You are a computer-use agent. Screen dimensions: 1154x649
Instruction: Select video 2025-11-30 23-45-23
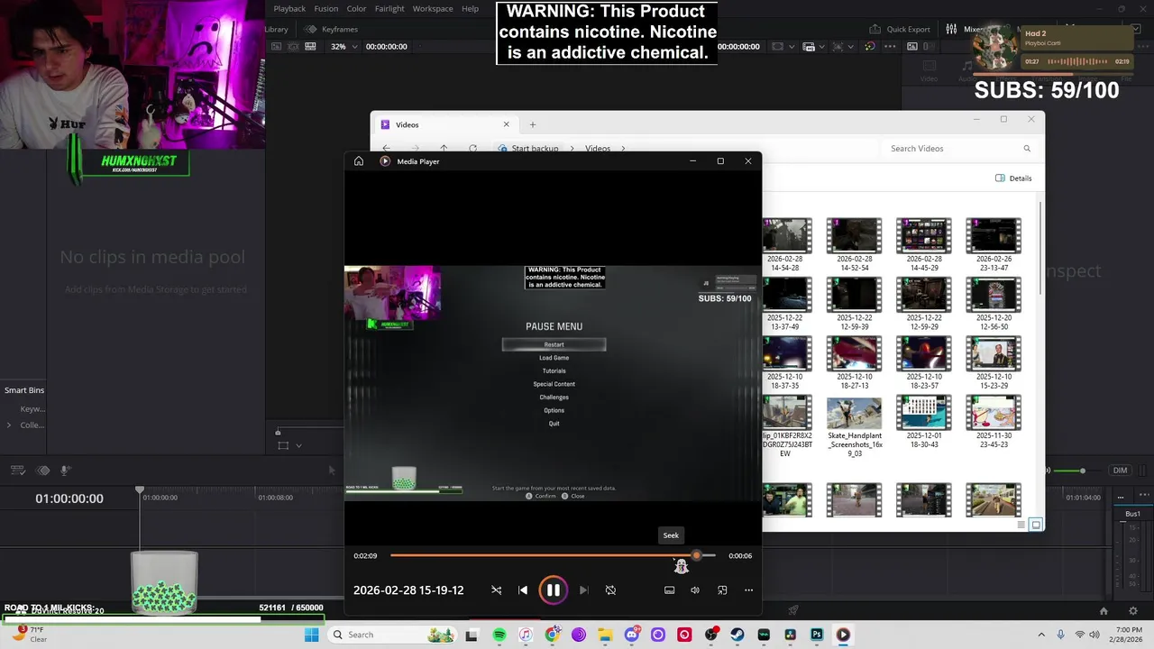[993, 424]
